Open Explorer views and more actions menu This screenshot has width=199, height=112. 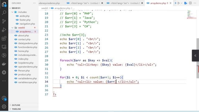[35, 3]
